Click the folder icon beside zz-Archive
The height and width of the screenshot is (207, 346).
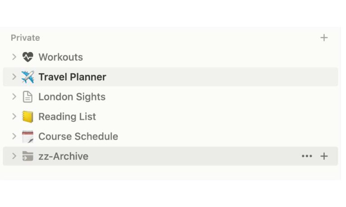27,156
